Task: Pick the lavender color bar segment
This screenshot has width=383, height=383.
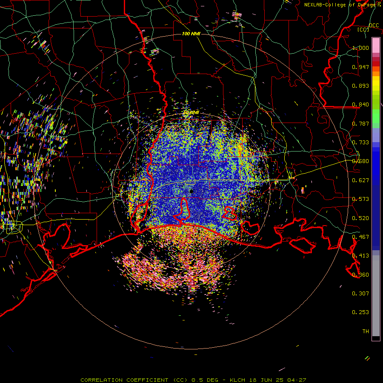Action: coord(376,135)
